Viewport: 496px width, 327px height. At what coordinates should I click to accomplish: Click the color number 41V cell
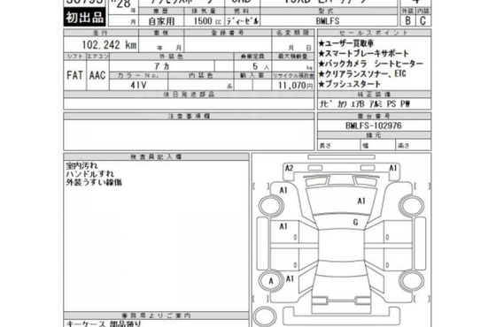(x=138, y=85)
